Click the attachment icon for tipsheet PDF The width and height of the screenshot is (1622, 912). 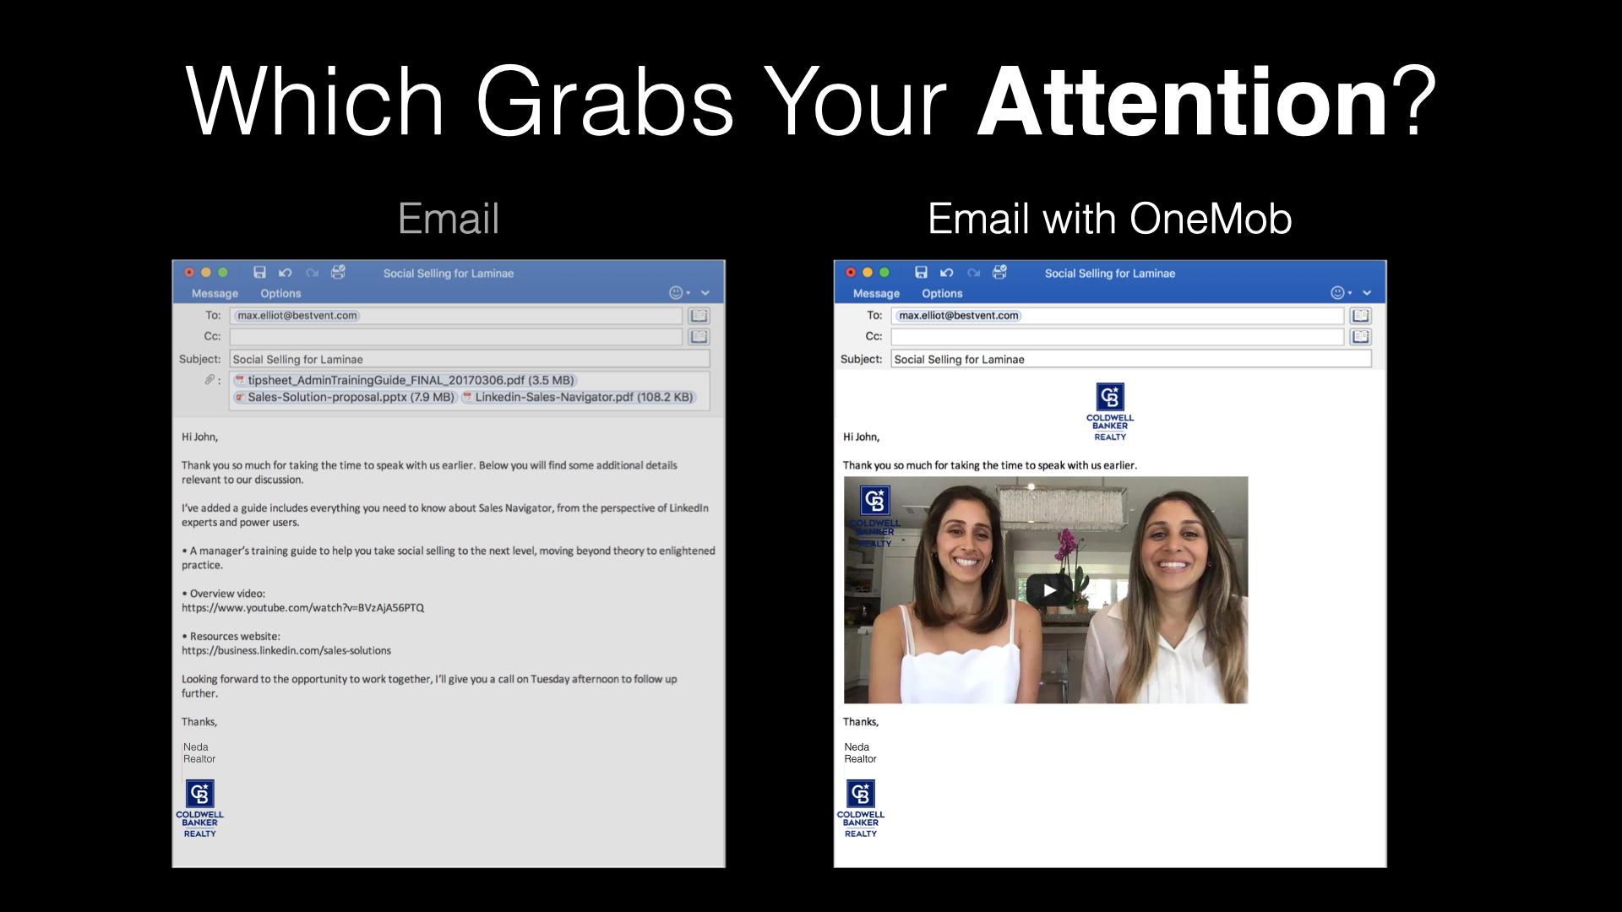(x=238, y=380)
